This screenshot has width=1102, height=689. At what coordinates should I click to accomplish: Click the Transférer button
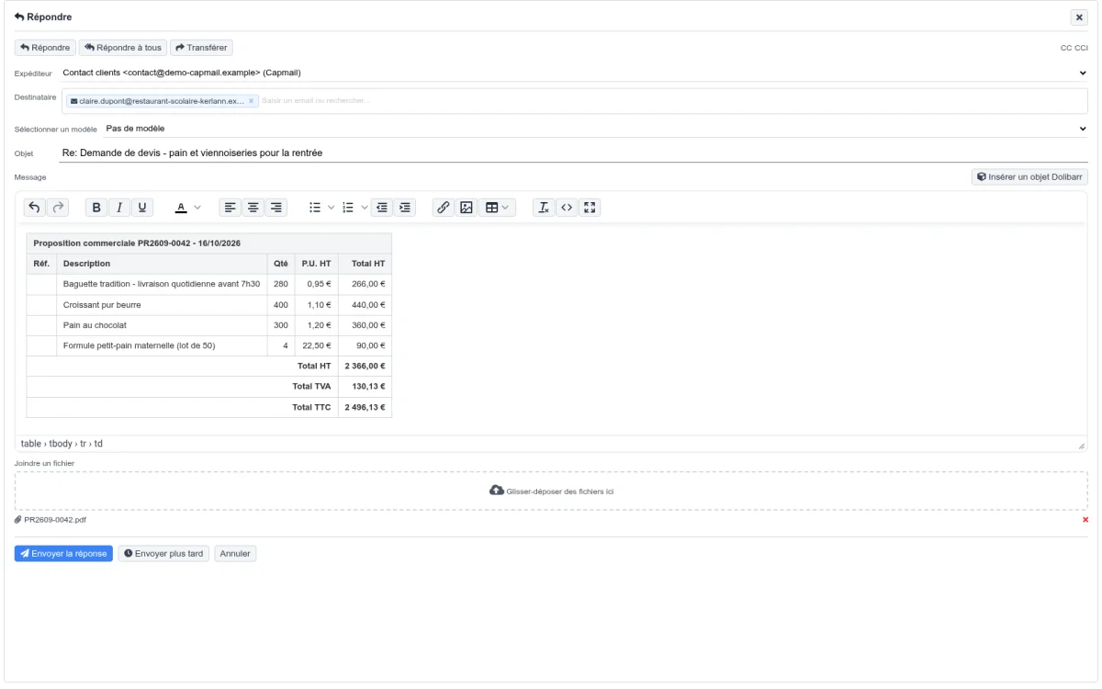click(x=200, y=48)
